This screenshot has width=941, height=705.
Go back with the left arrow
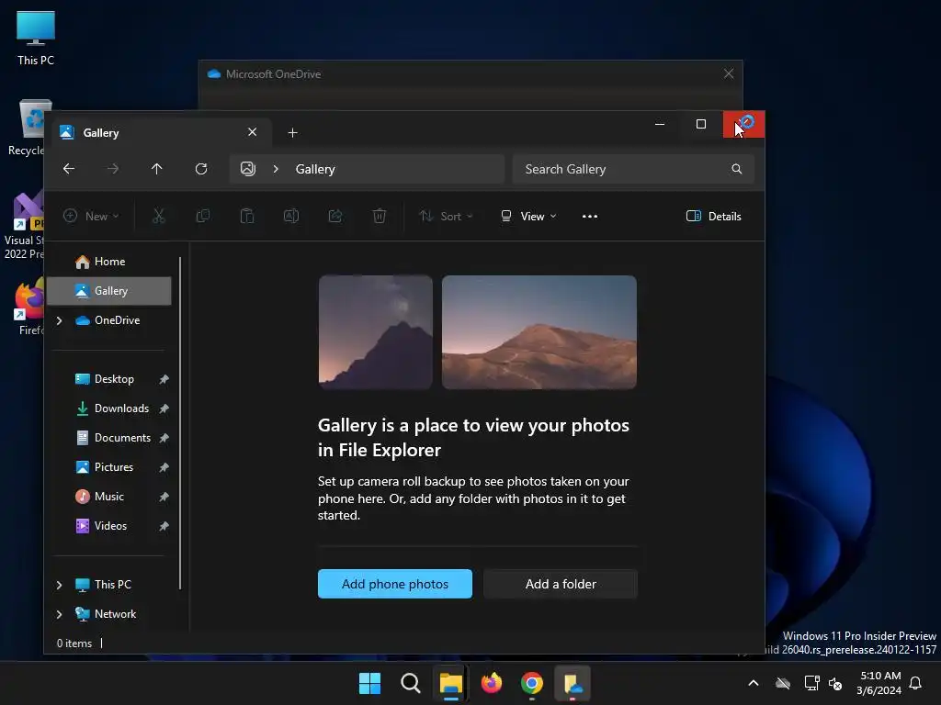(x=69, y=169)
